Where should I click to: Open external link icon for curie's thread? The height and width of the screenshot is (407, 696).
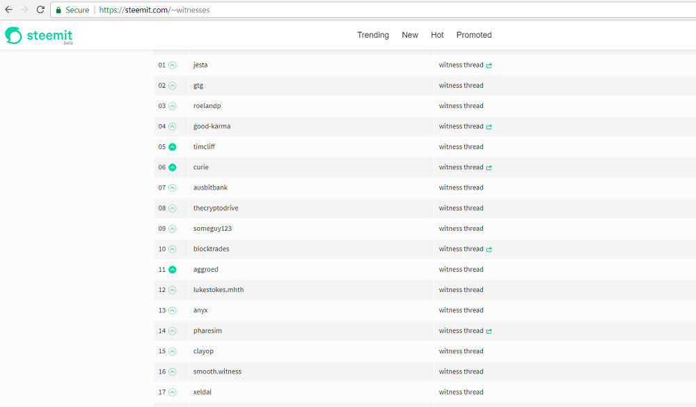(489, 167)
